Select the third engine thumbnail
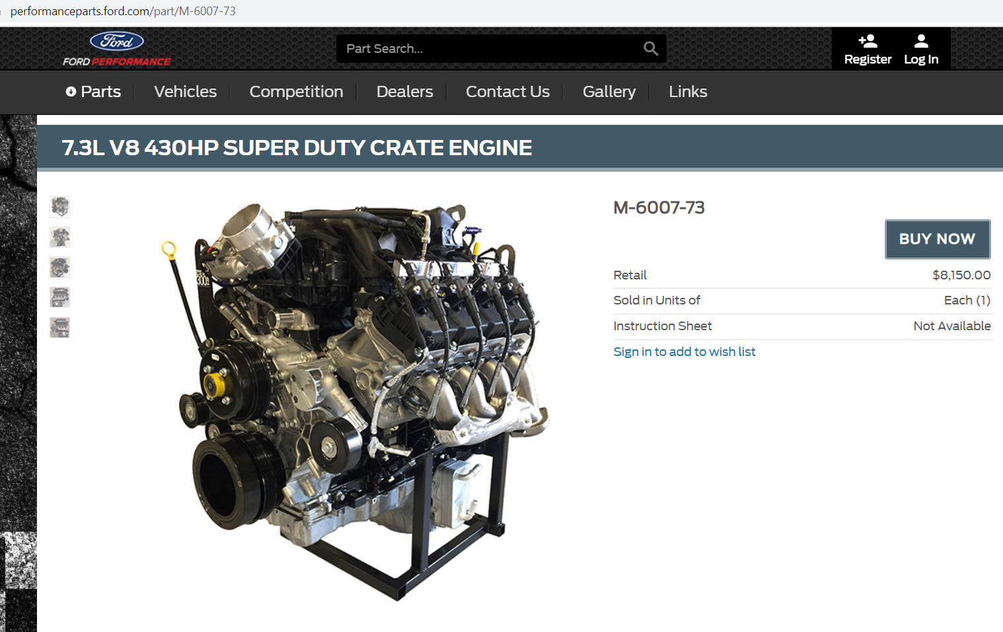1003x632 pixels. click(x=60, y=267)
